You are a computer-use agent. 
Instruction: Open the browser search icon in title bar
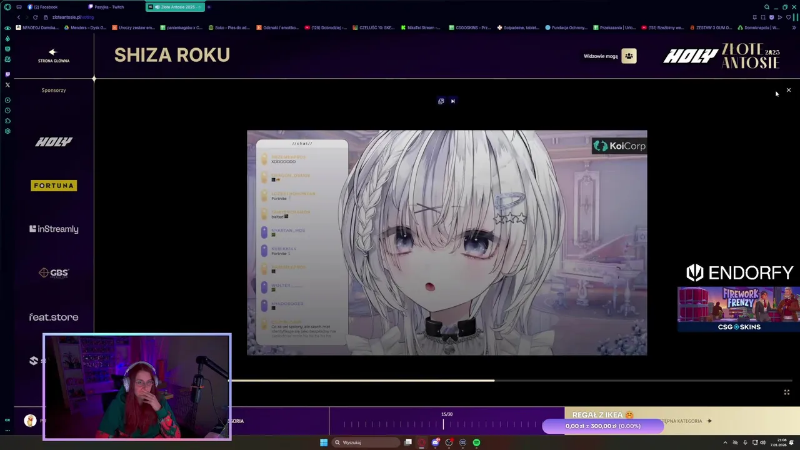tap(767, 7)
